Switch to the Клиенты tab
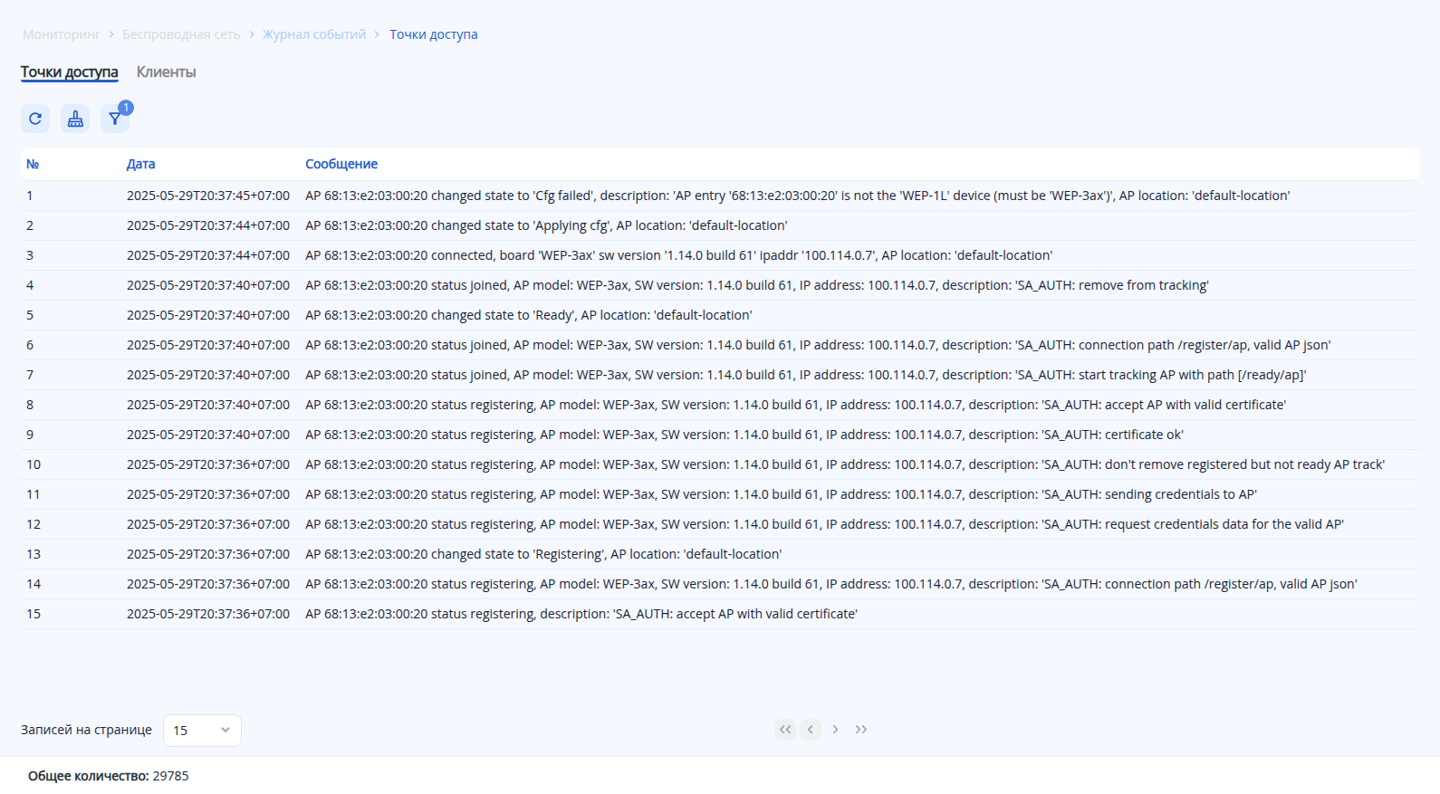Image resolution: width=1440 pixels, height=794 pixels. point(166,72)
